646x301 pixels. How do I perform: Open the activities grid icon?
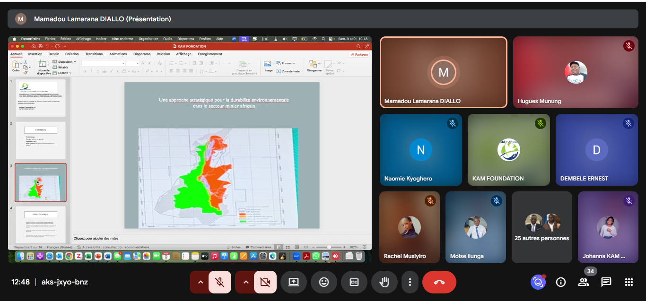pyautogui.click(x=629, y=282)
